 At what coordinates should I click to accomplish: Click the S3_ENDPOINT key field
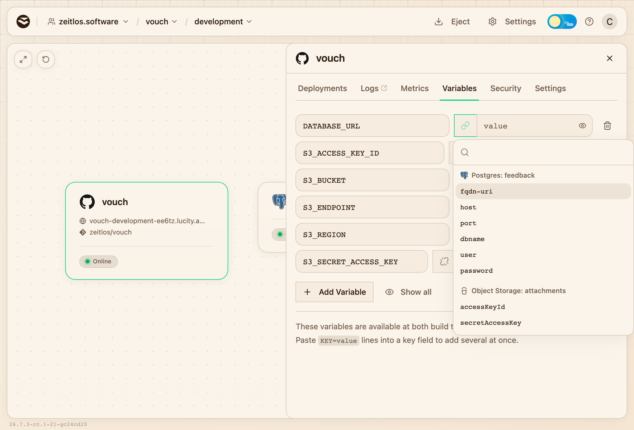point(372,207)
